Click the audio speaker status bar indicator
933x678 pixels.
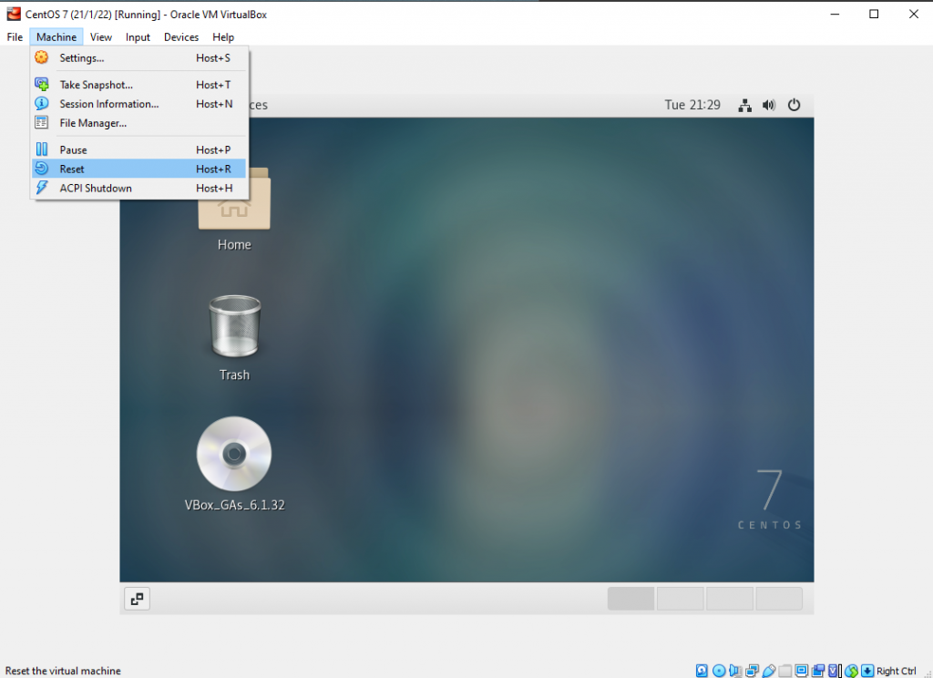point(735,671)
